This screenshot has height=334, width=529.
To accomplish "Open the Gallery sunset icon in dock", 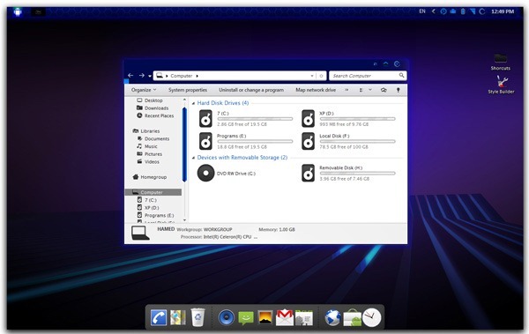I will (265, 318).
